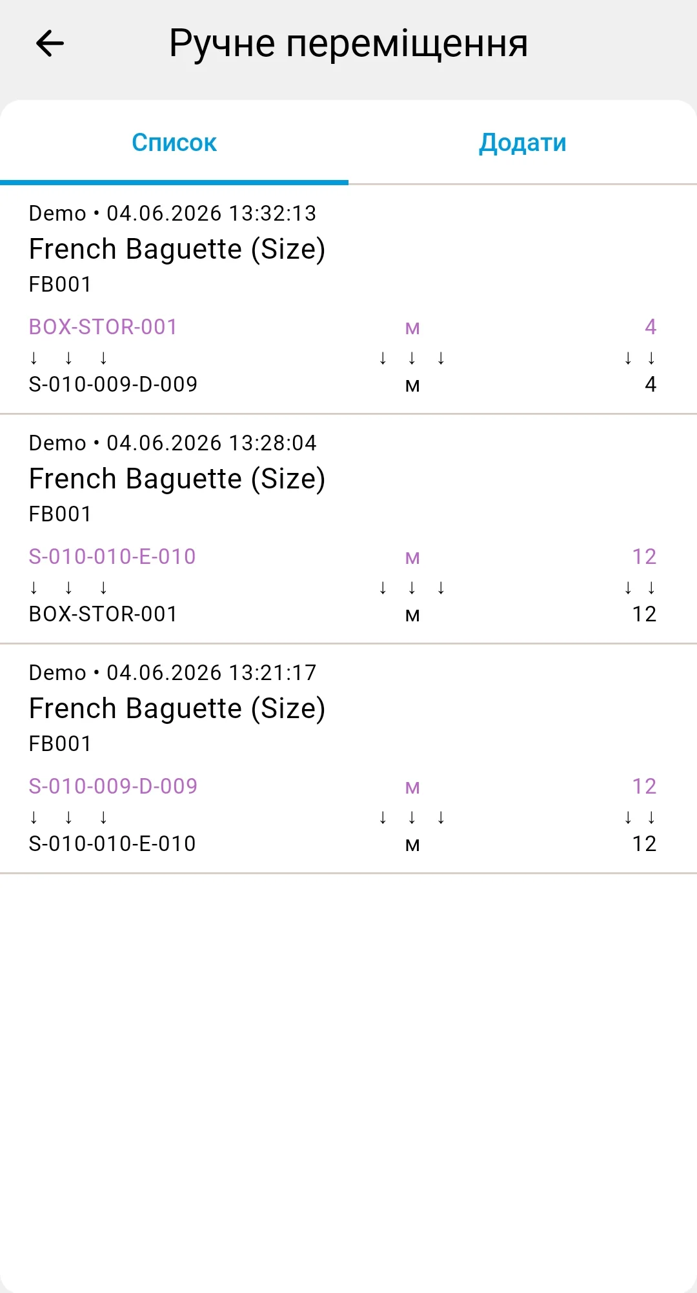
Task: Tap the purple quantity 12 in third entry
Action: (644, 787)
